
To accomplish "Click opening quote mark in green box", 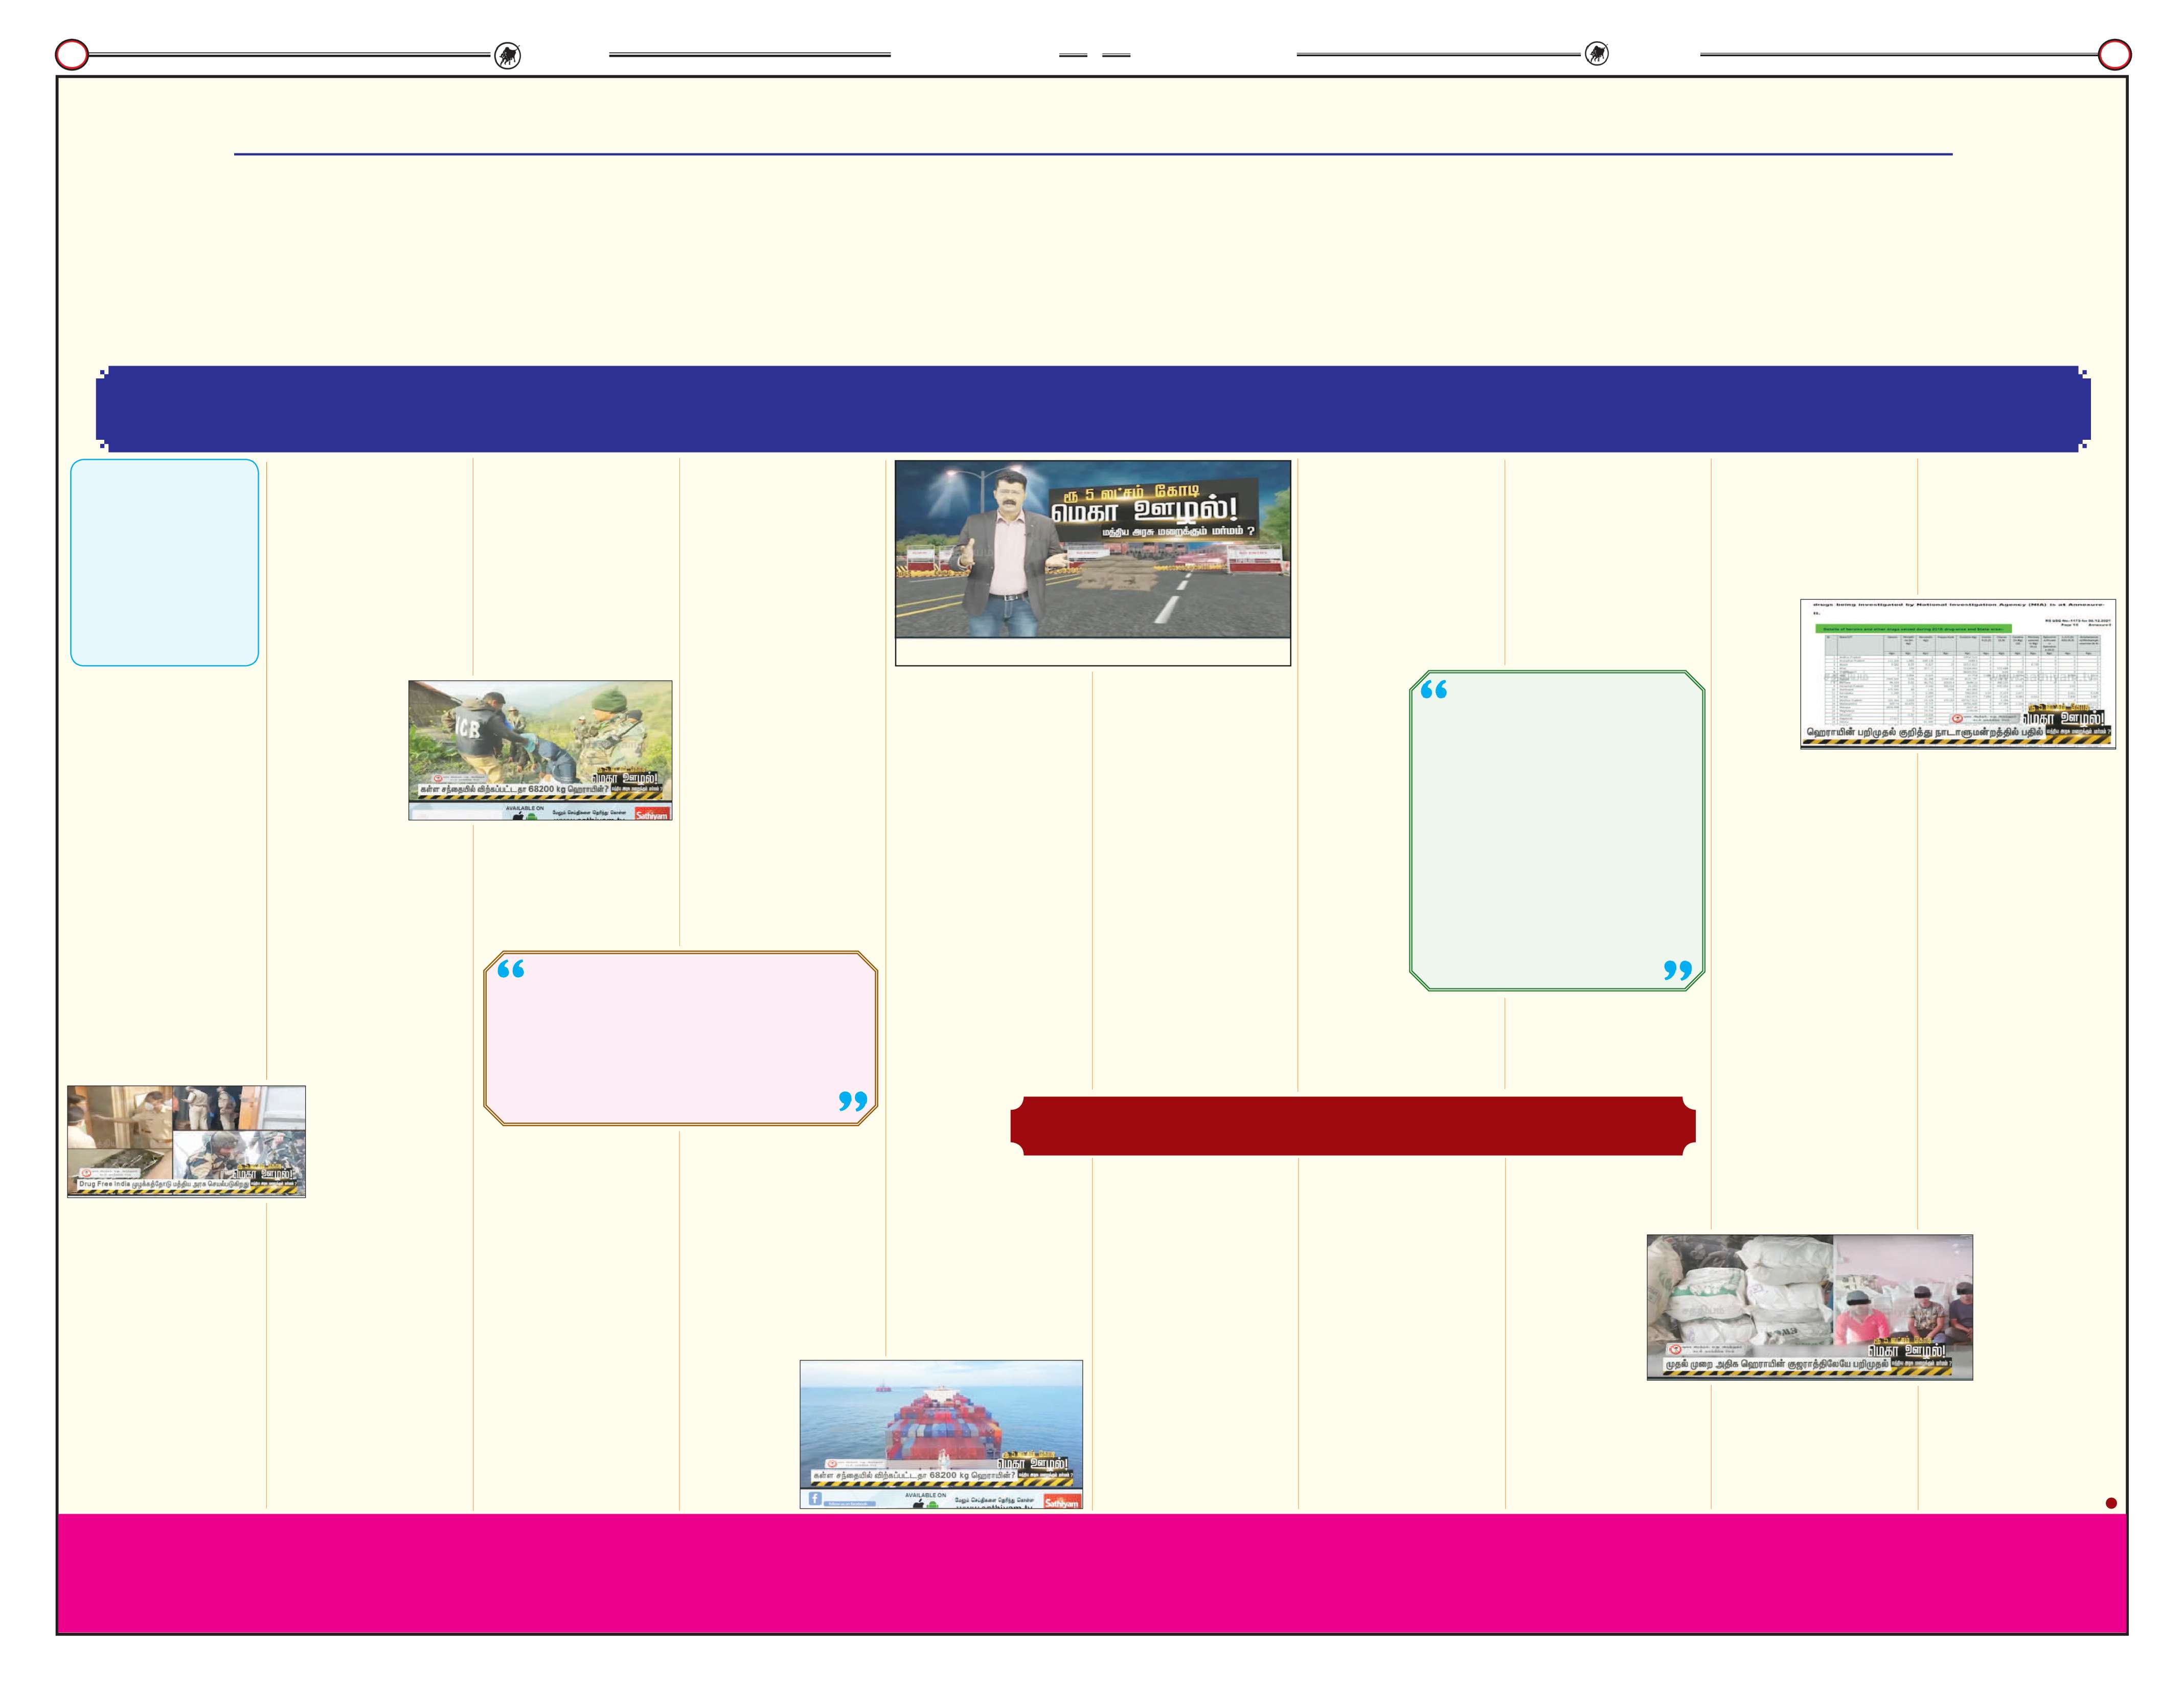I will (1434, 689).
